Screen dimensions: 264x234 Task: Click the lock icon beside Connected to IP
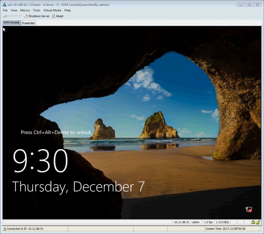[x=5, y=229]
